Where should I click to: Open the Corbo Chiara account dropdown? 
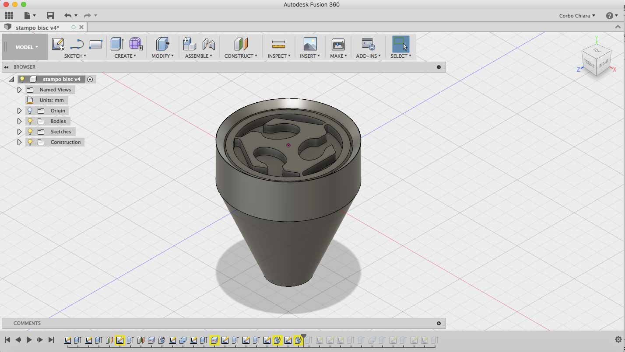coord(577,16)
